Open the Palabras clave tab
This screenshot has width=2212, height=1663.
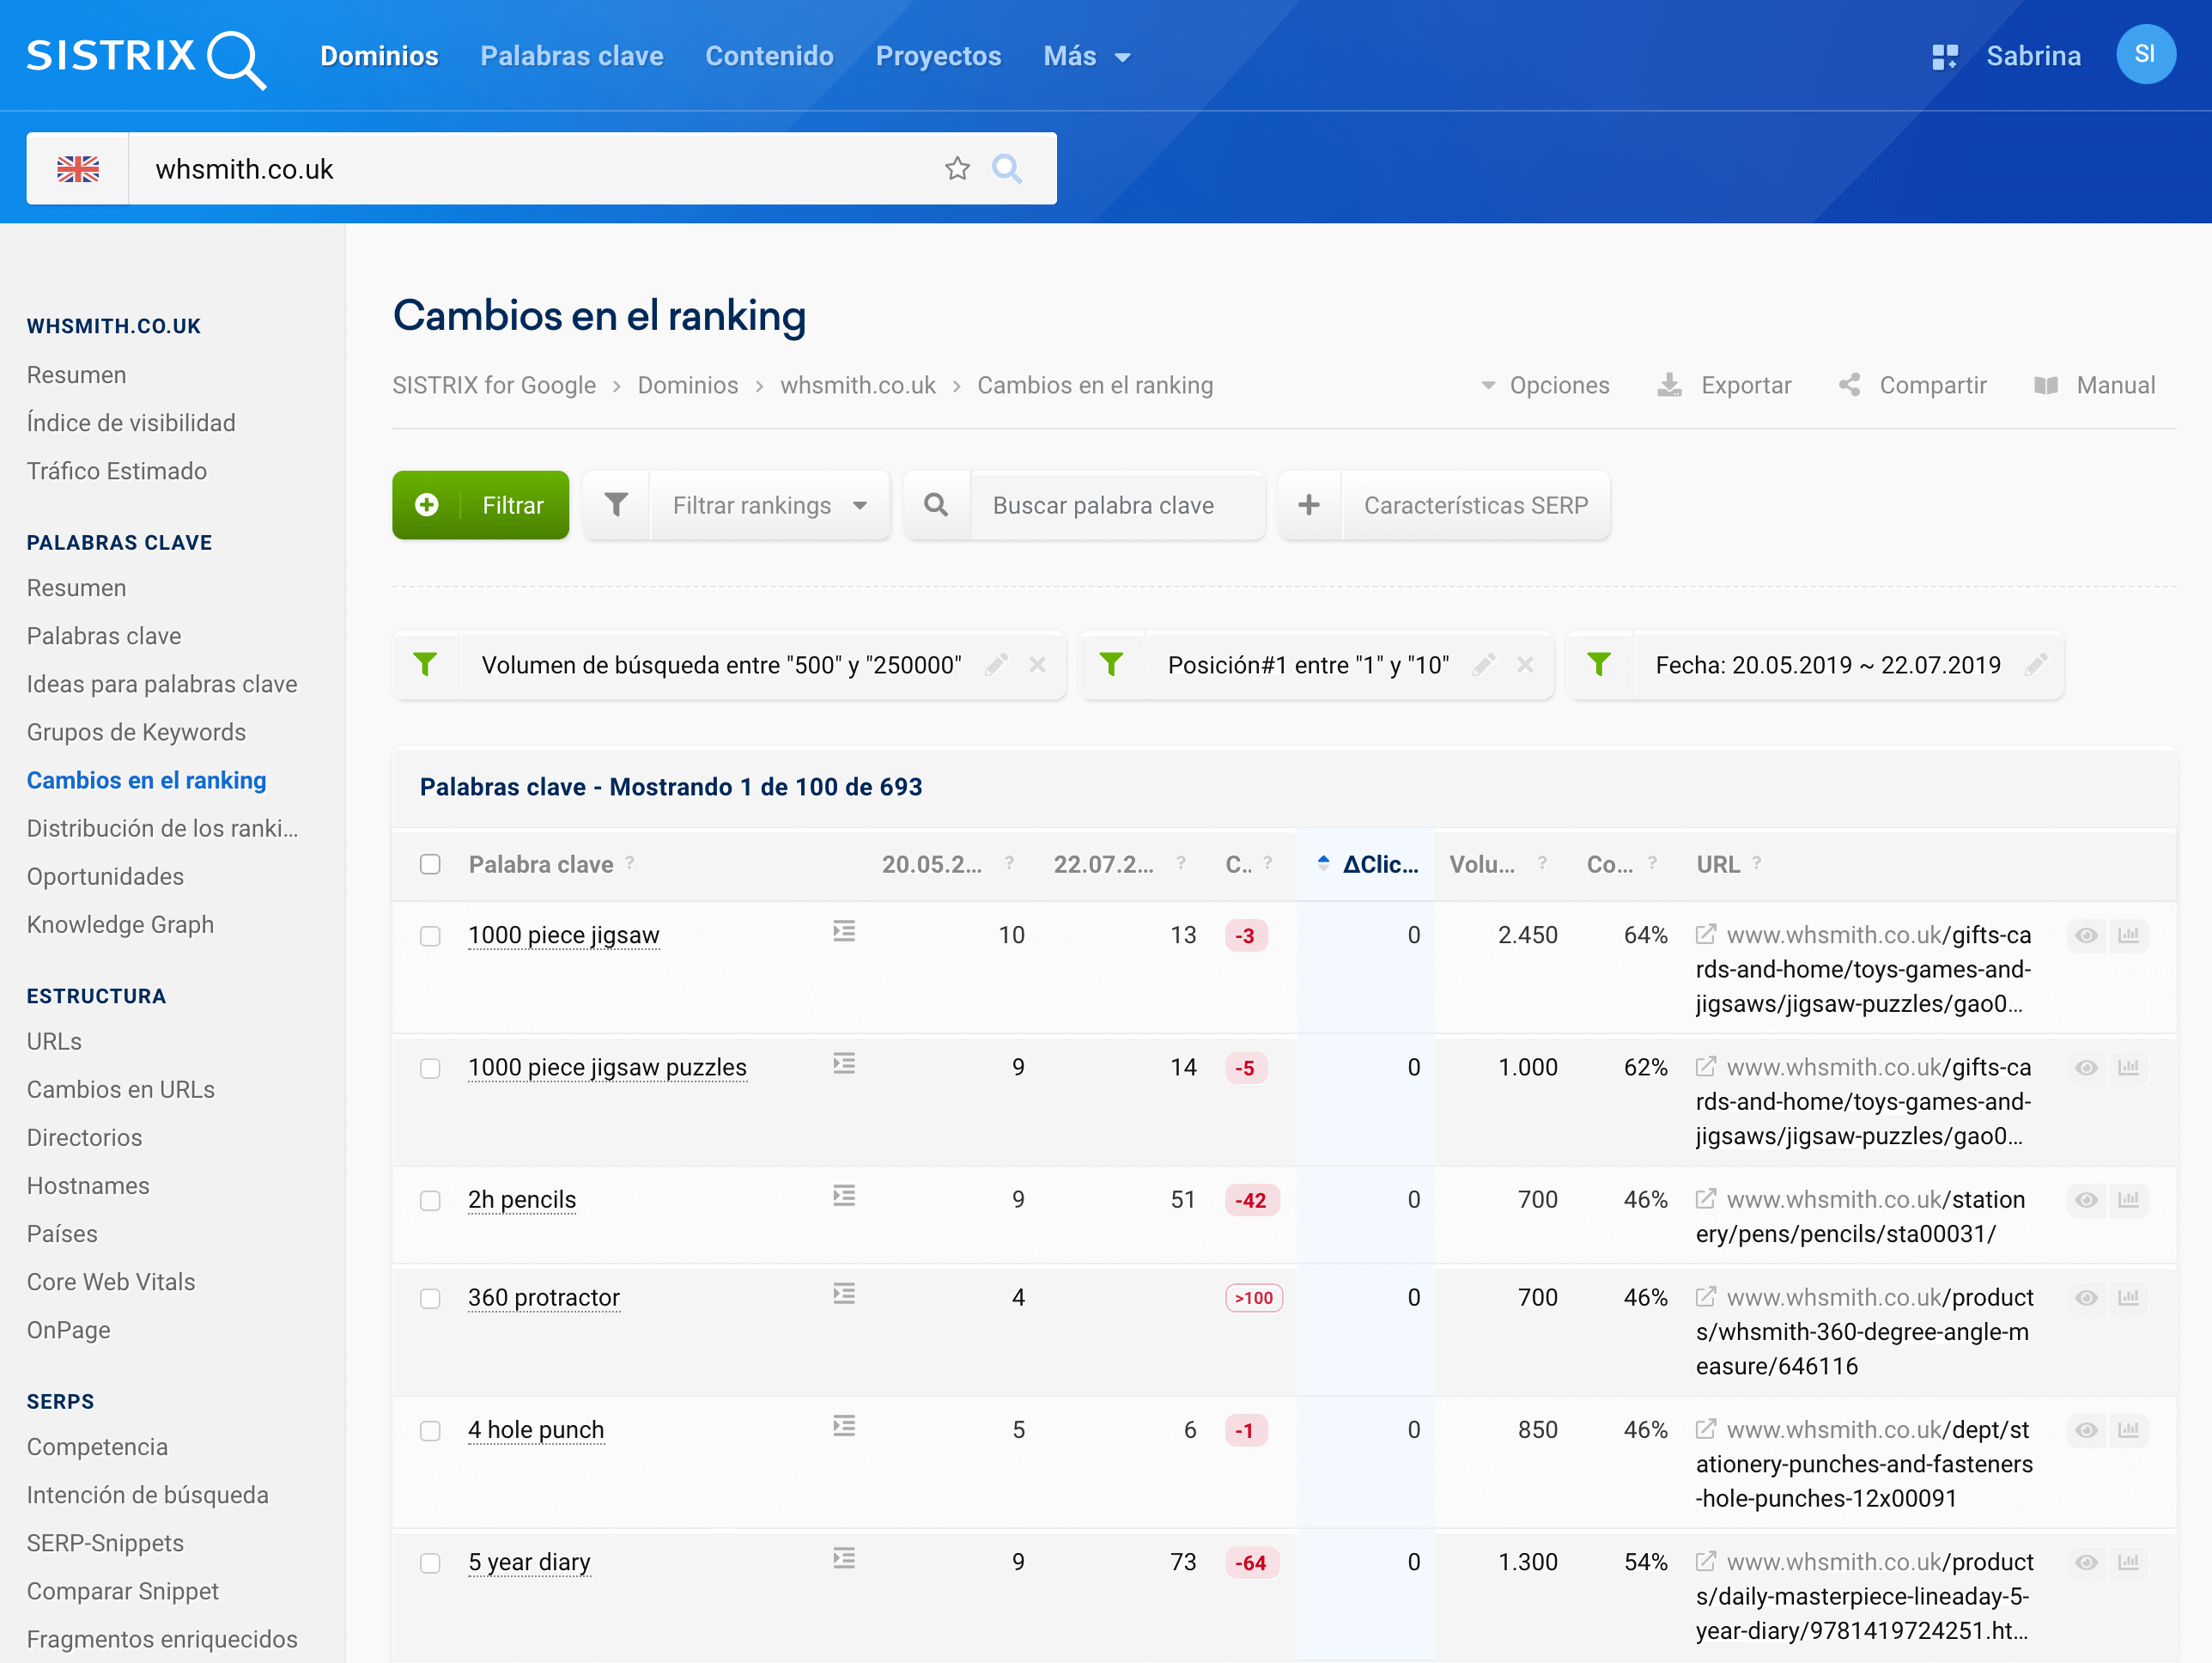[572, 57]
